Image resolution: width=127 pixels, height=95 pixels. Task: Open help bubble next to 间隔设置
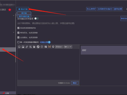(x=49, y=42)
